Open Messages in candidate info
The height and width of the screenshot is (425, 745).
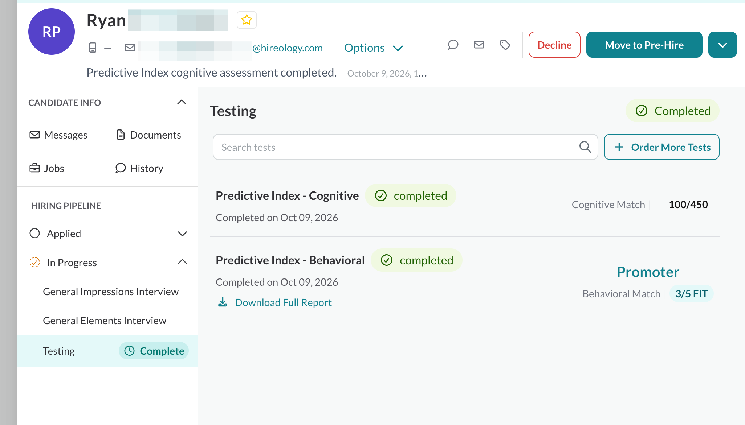coord(58,135)
